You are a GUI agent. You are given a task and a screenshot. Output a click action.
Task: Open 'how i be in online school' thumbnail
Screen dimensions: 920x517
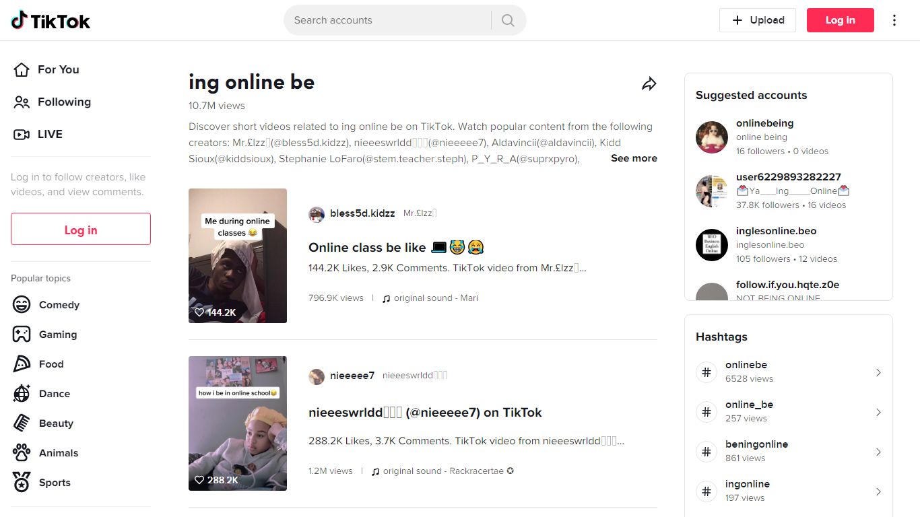tap(238, 423)
